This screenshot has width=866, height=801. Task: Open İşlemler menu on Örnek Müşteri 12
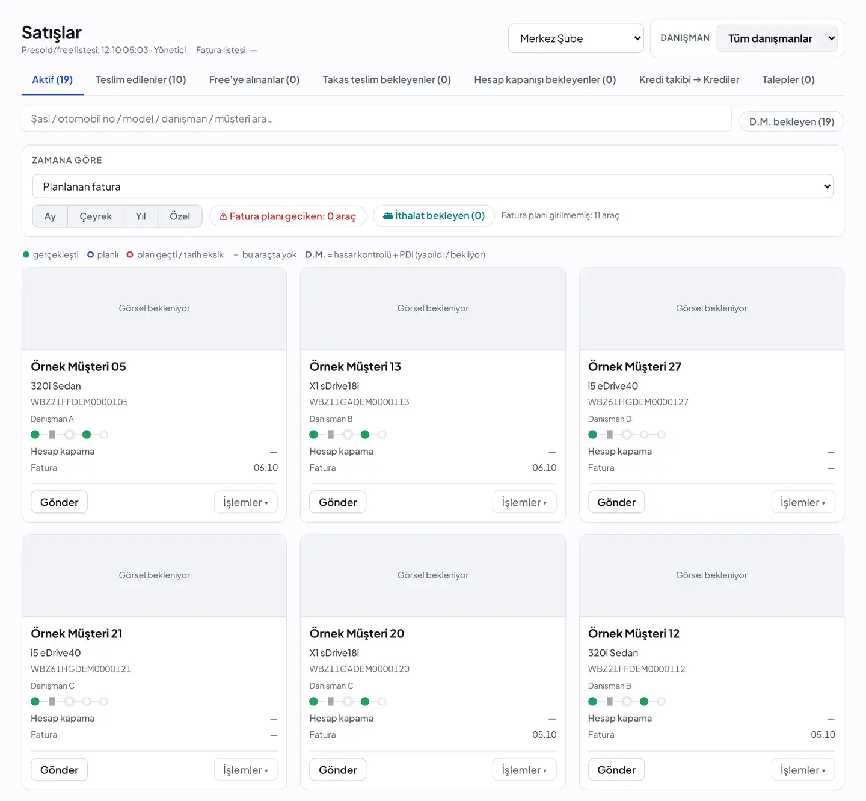click(x=803, y=770)
